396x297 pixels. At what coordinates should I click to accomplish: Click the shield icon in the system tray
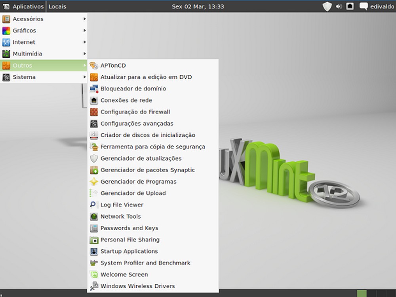coord(327,6)
